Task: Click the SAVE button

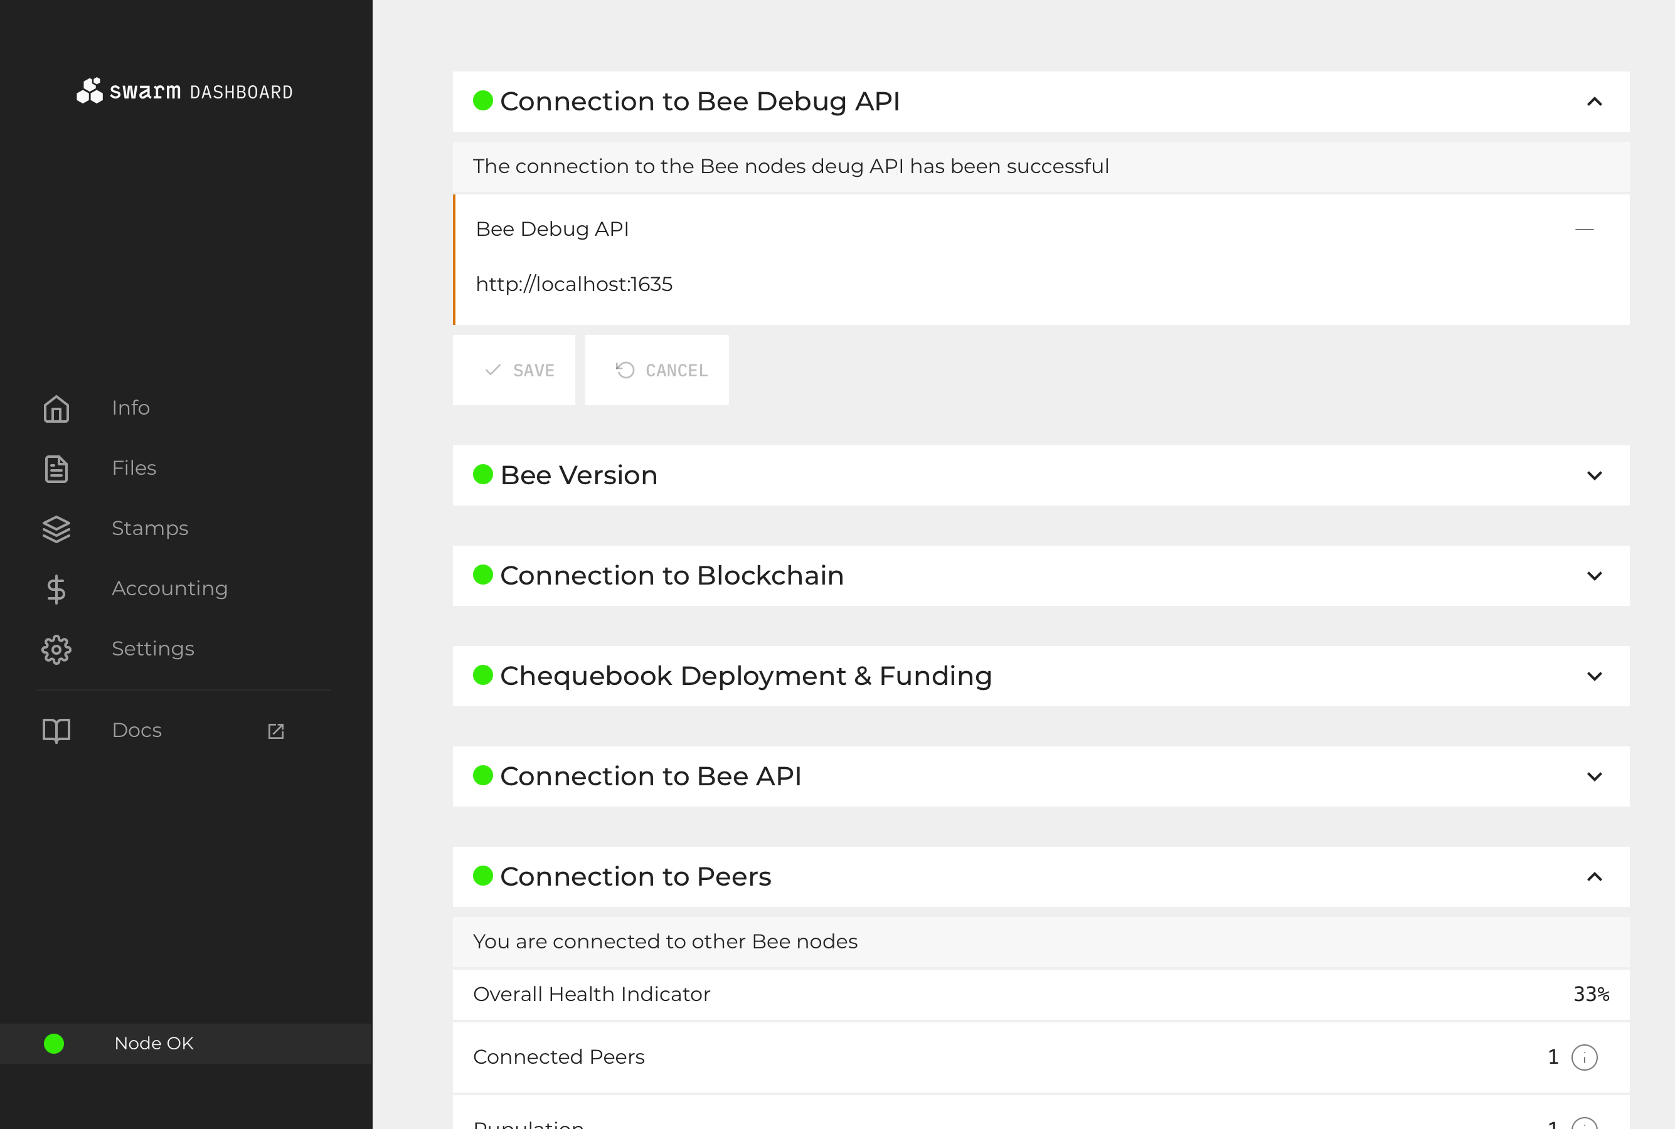Action: [514, 370]
